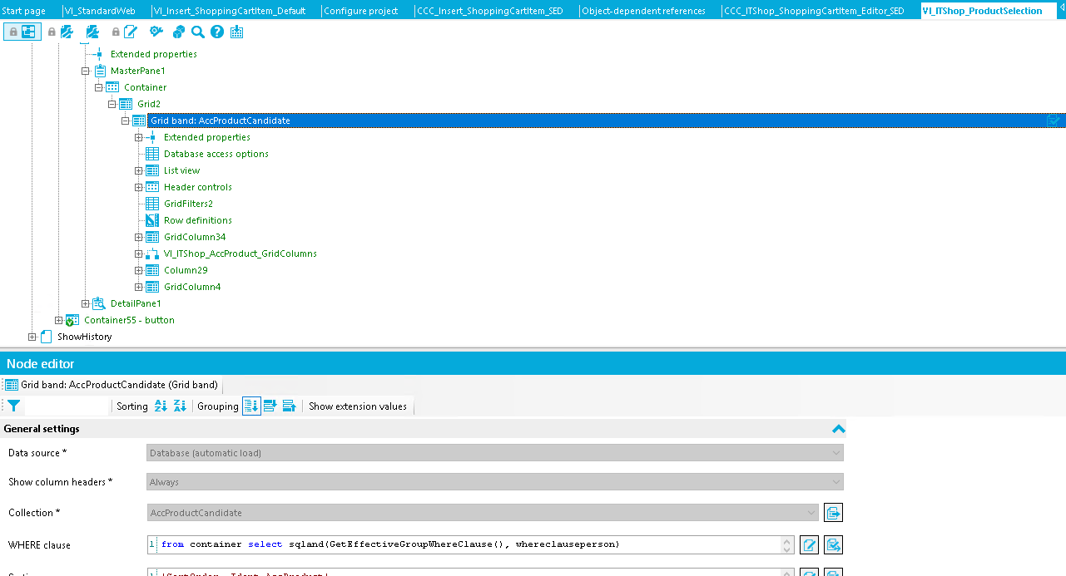Expand the GridColumn34 node
This screenshot has width=1066, height=576.
click(138, 237)
